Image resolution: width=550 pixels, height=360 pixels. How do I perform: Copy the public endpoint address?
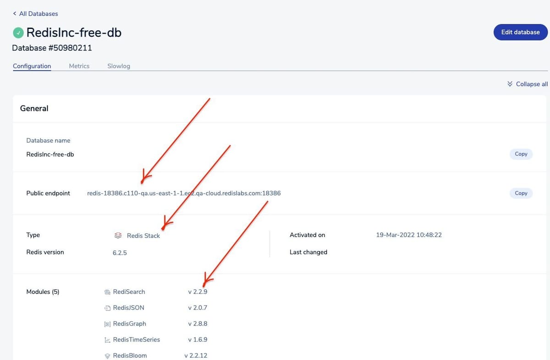pos(521,193)
